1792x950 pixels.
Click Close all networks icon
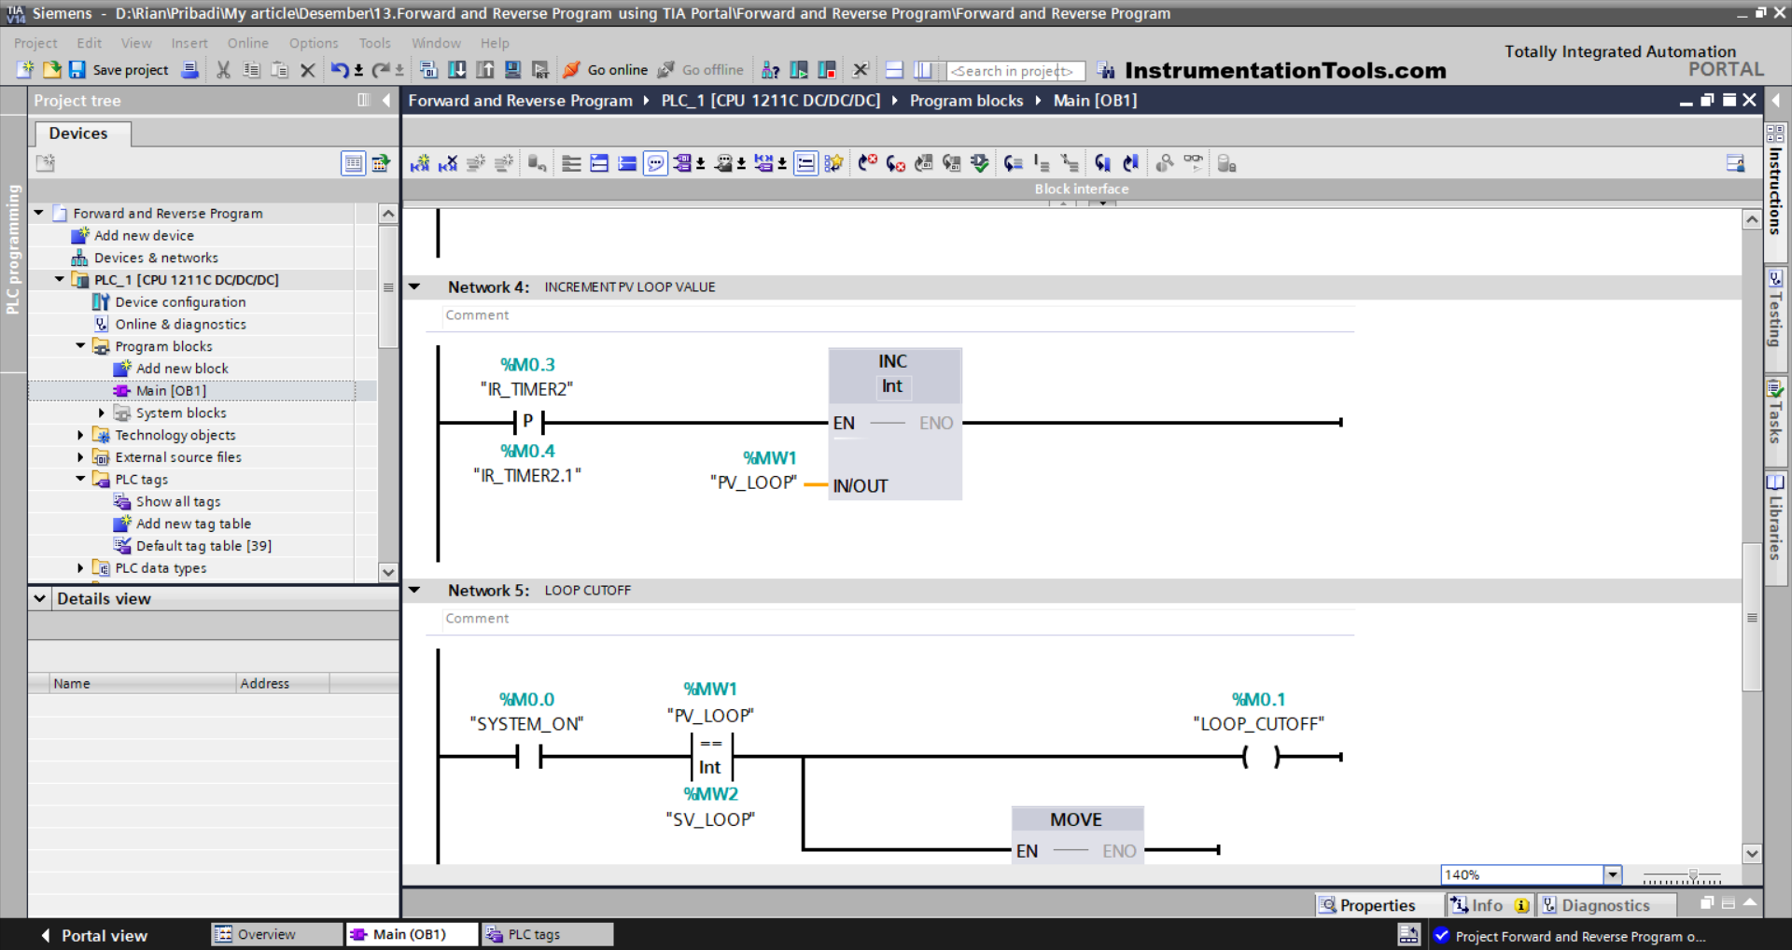coord(627,163)
